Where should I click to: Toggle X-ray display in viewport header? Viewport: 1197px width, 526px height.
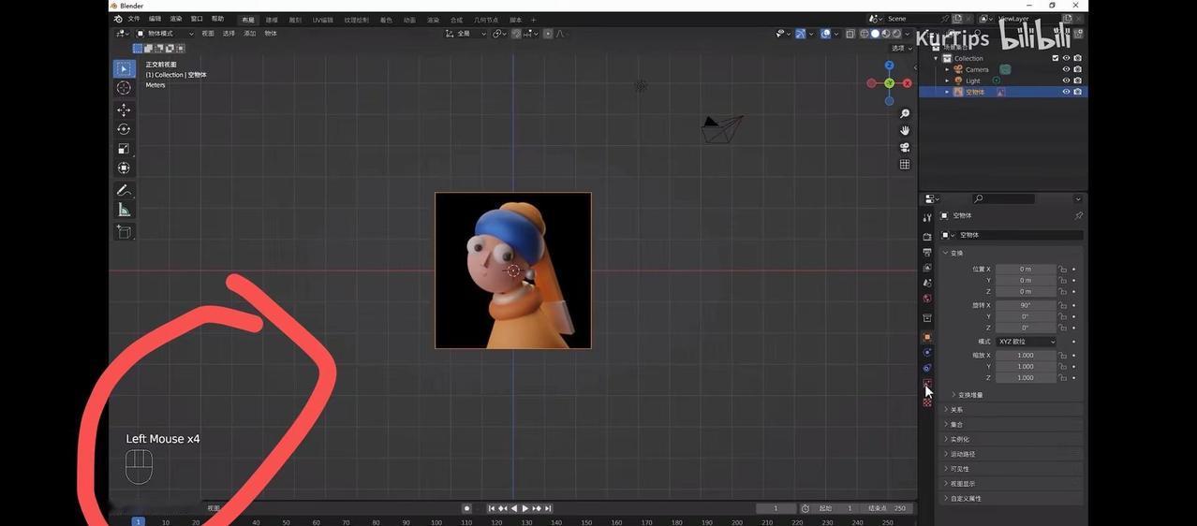tap(850, 34)
